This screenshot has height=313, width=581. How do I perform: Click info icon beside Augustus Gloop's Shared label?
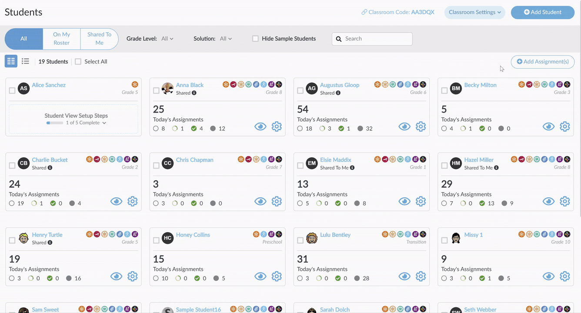pyautogui.click(x=338, y=93)
